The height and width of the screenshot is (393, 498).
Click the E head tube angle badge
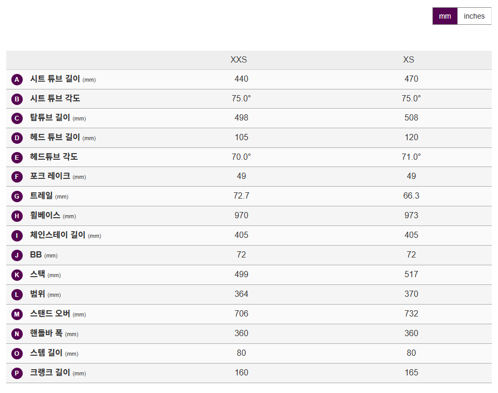click(x=17, y=157)
